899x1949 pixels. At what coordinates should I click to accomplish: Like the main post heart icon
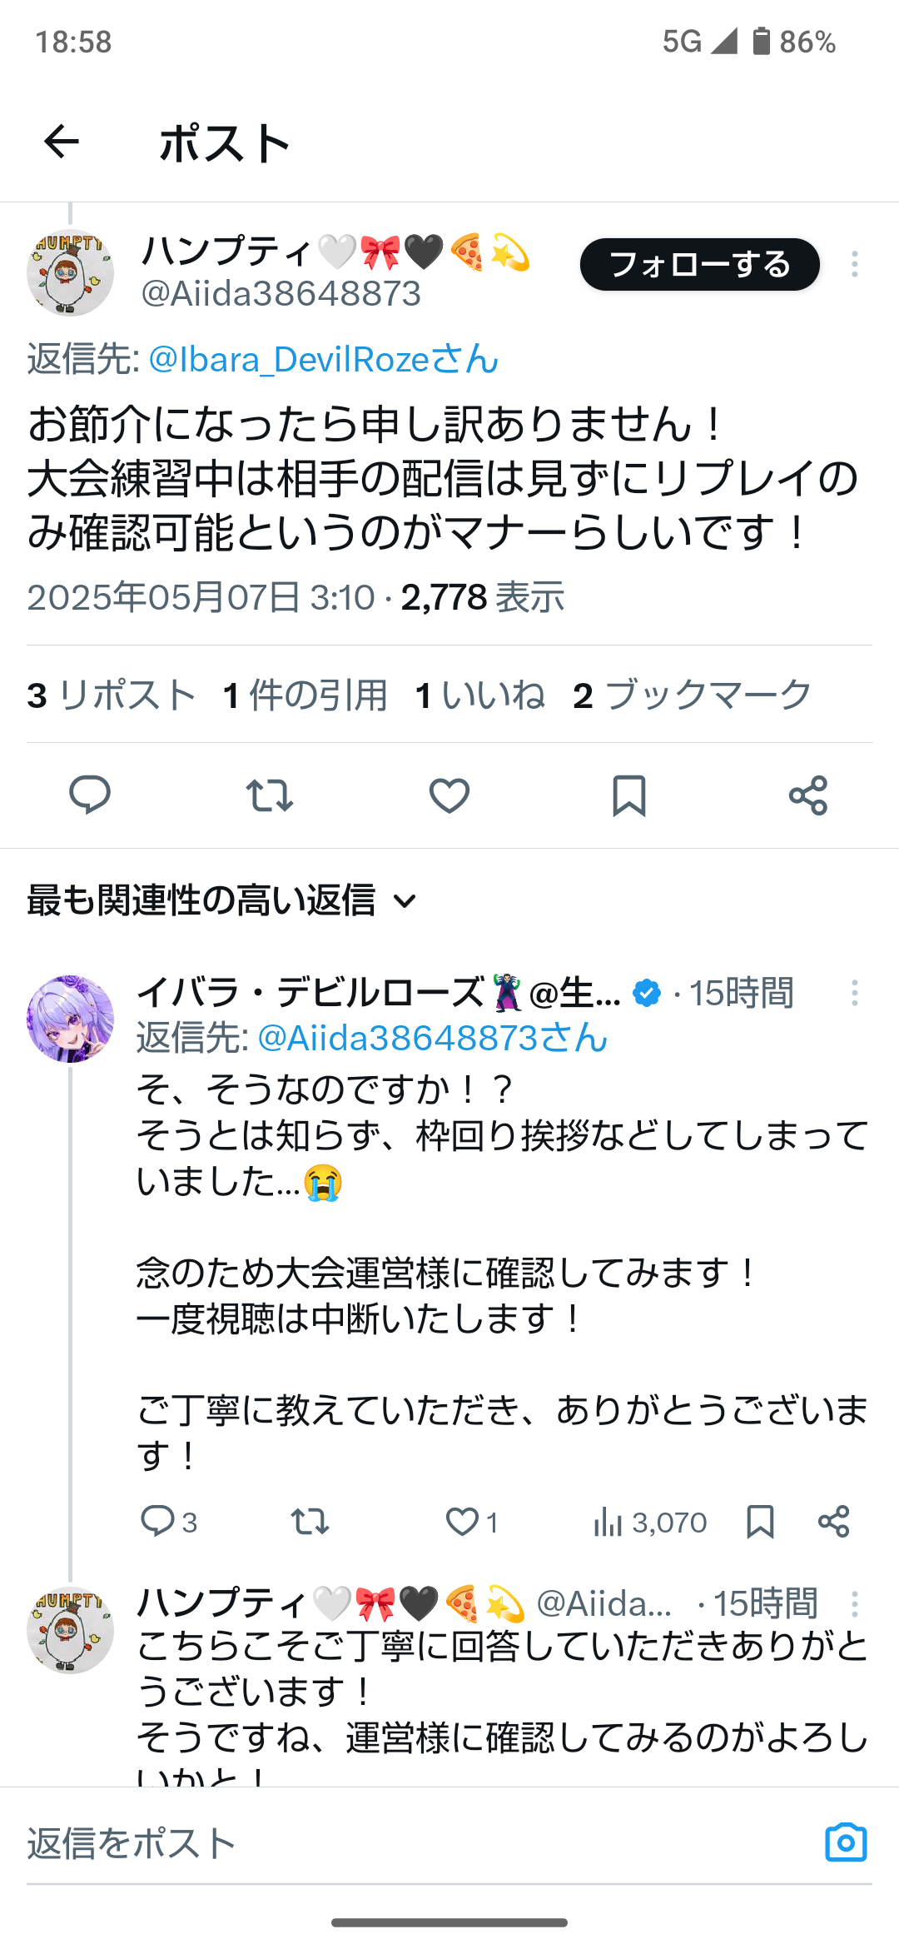click(449, 795)
